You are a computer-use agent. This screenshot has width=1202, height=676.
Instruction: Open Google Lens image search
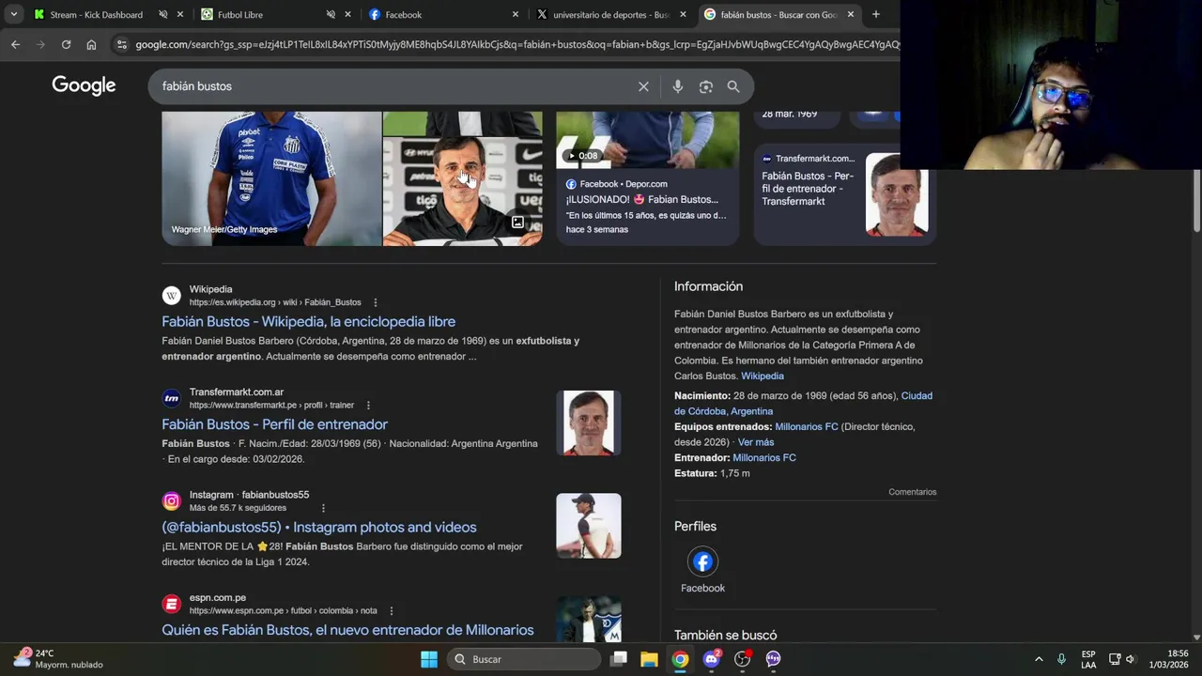tap(705, 86)
